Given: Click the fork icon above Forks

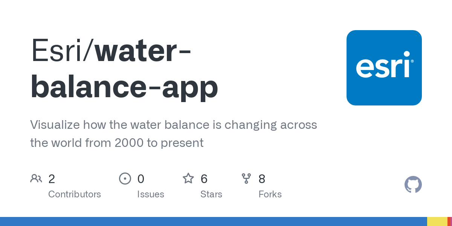Looking at the screenshot, I should click(x=246, y=179).
